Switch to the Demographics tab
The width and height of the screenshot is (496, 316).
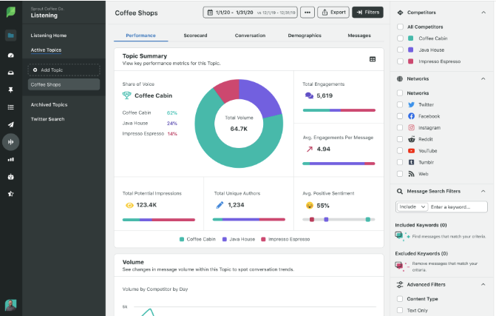[x=305, y=36]
